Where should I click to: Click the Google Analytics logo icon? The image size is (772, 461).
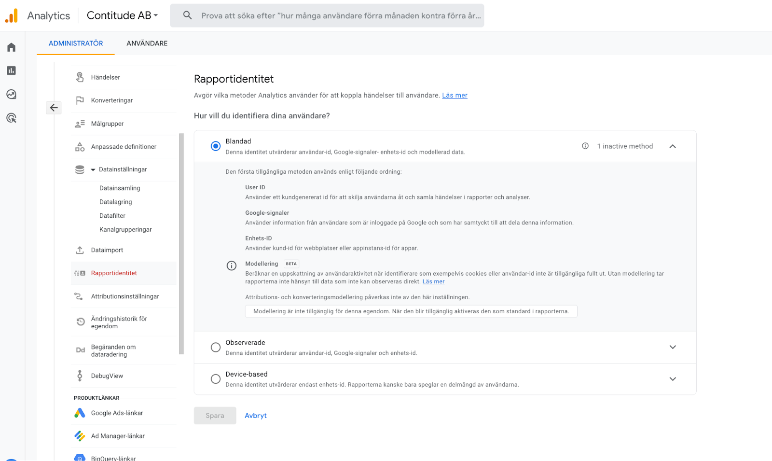11,15
